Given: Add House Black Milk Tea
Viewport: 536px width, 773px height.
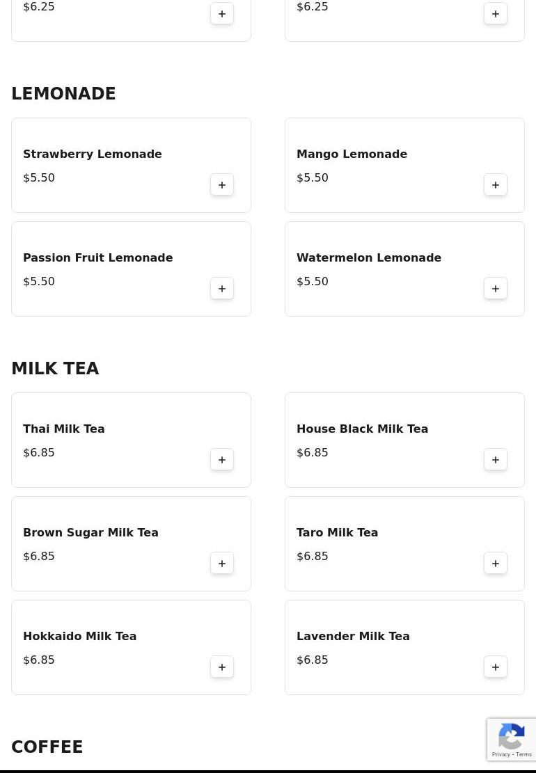Looking at the screenshot, I should tap(496, 459).
